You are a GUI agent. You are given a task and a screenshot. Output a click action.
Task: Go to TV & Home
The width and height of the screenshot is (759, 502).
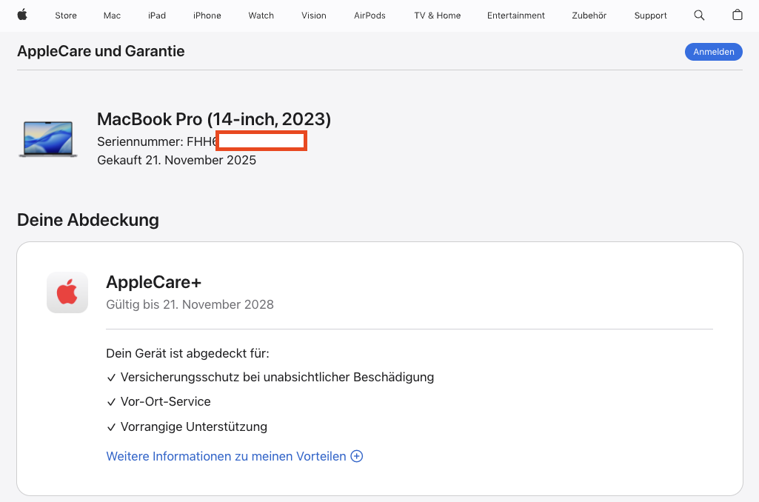coord(437,16)
